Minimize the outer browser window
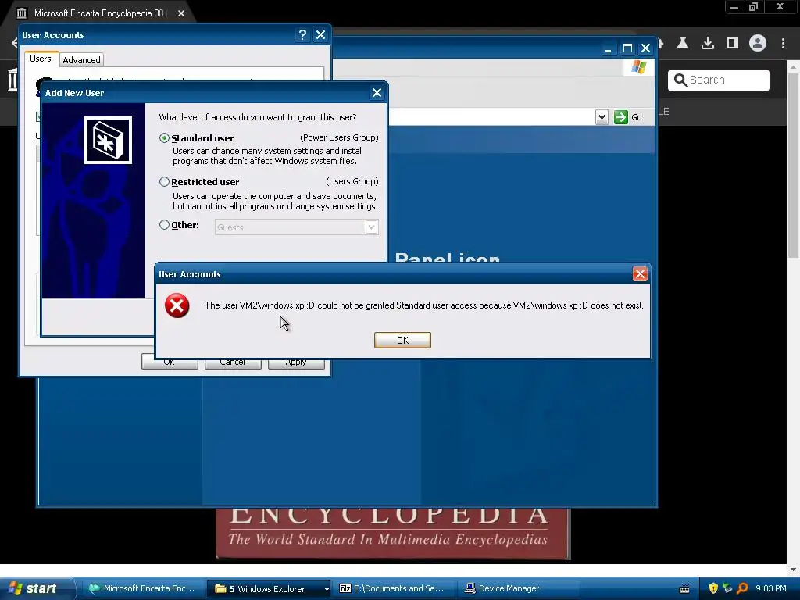The image size is (800, 600). pos(734,7)
